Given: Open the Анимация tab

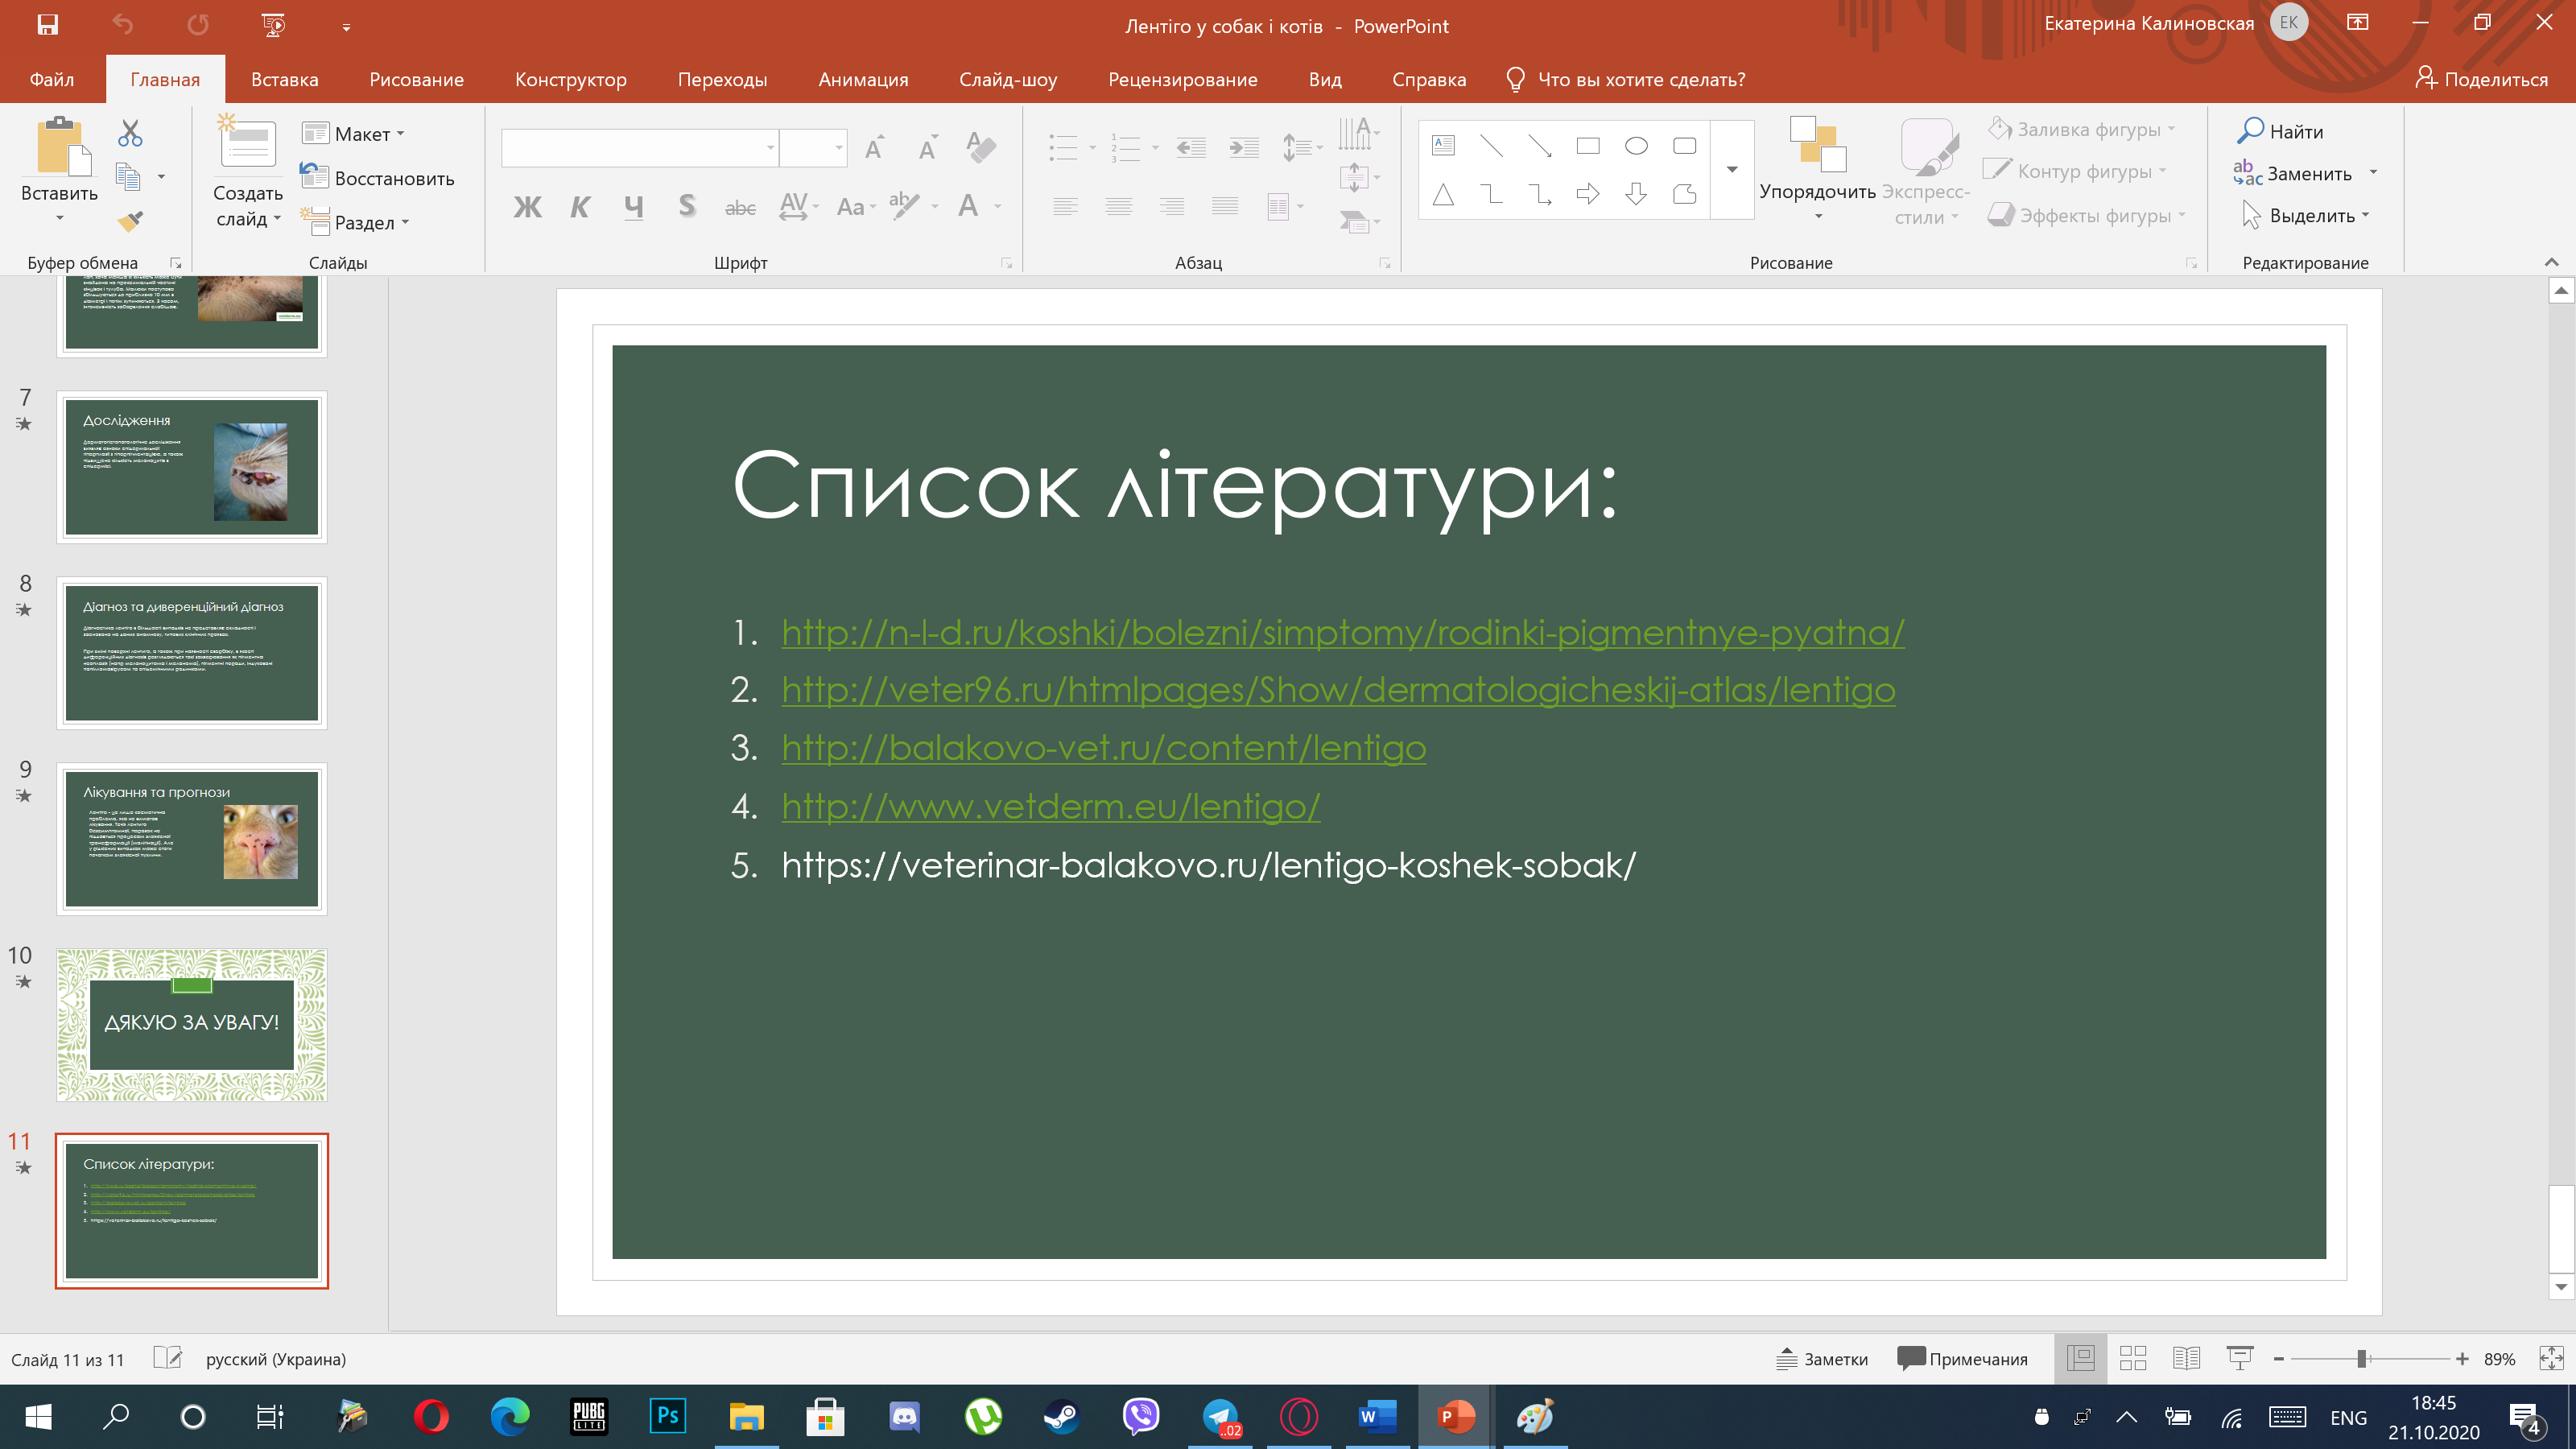Looking at the screenshot, I should [863, 79].
